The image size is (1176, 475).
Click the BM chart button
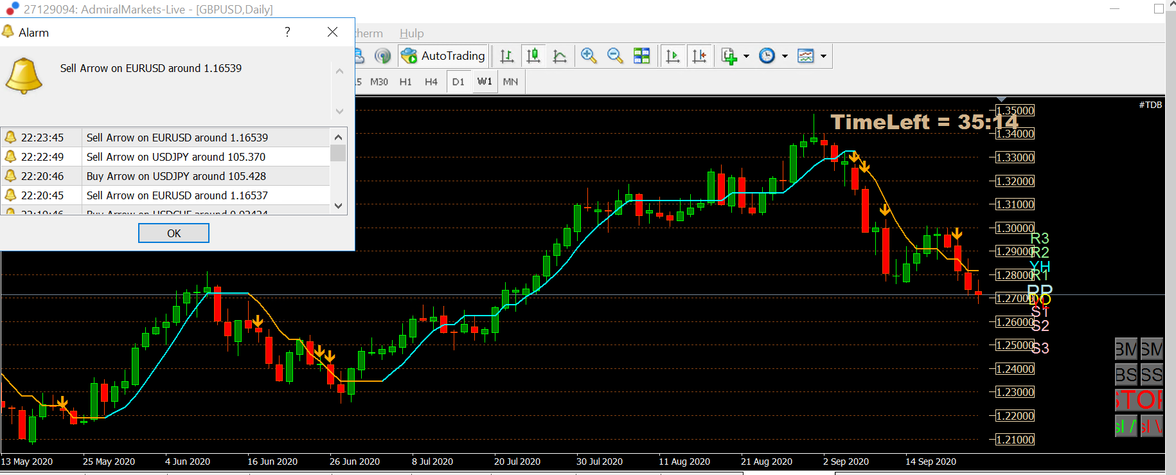click(x=1126, y=349)
